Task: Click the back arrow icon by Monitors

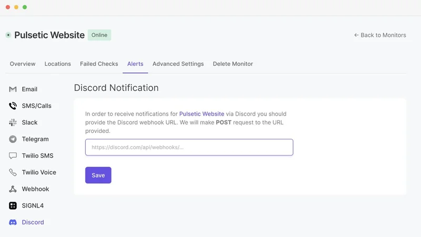Action: click(x=356, y=35)
